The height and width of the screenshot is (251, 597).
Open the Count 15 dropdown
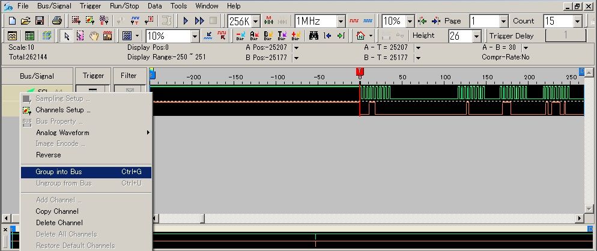coord(578,21)
